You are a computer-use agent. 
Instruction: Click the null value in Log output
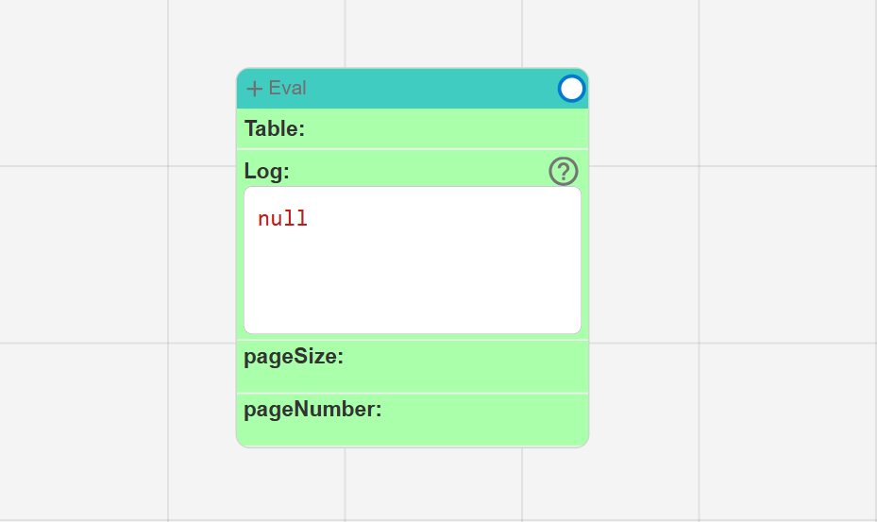pos(282,218)
